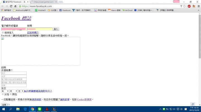Open the Mobile01 bookmark
This screenshot has width=201, height=112.
pyautogui.click(x=40, y=10)
